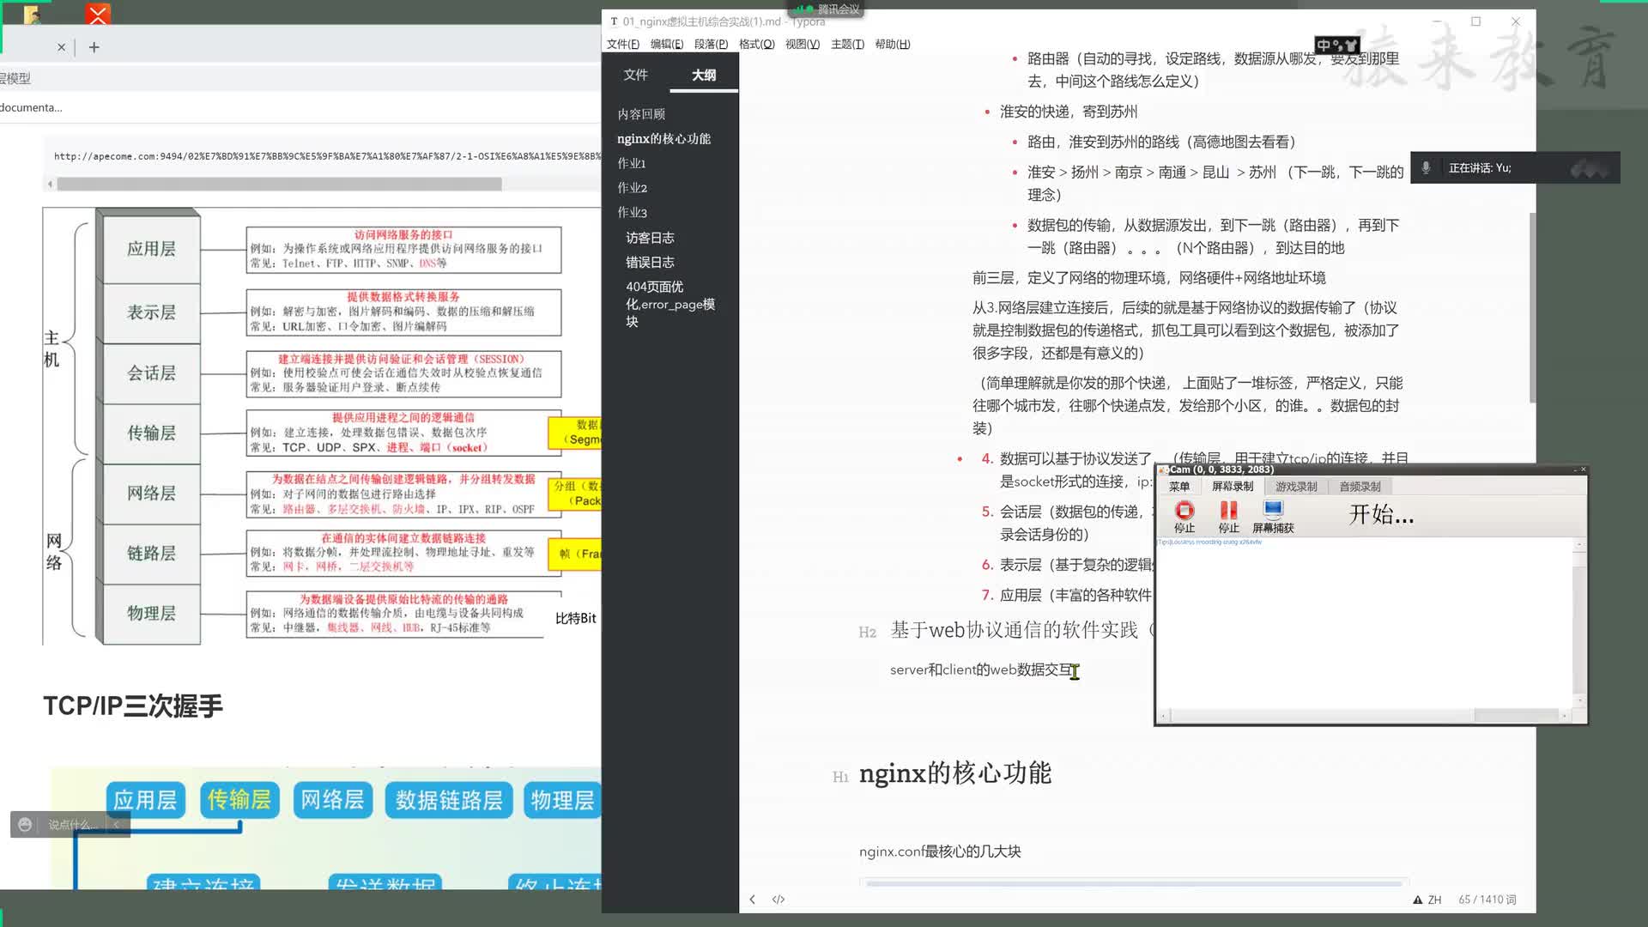
Task: Show the 65 / 1410 word count details
Action: point(1487,900)
